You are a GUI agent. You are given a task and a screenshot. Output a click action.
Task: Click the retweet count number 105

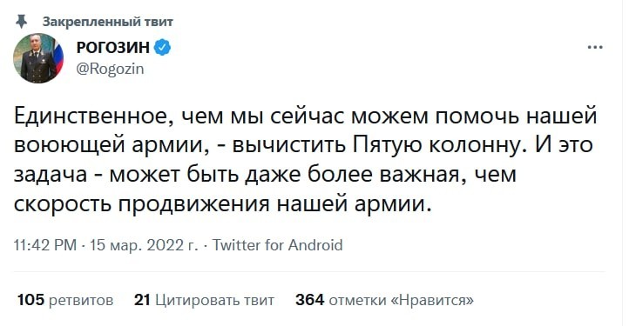30,300
